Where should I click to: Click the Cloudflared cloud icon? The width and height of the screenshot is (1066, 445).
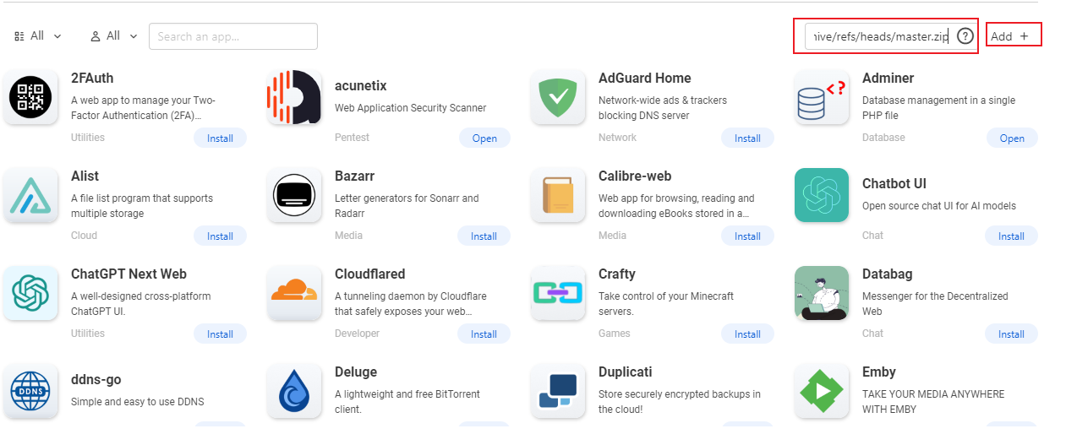click(294, 293)
